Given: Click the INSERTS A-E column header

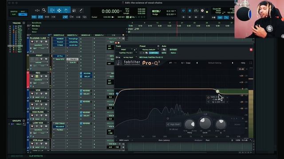Looking at the screenshot, I should pyautogui.click(x=59, y=35).
